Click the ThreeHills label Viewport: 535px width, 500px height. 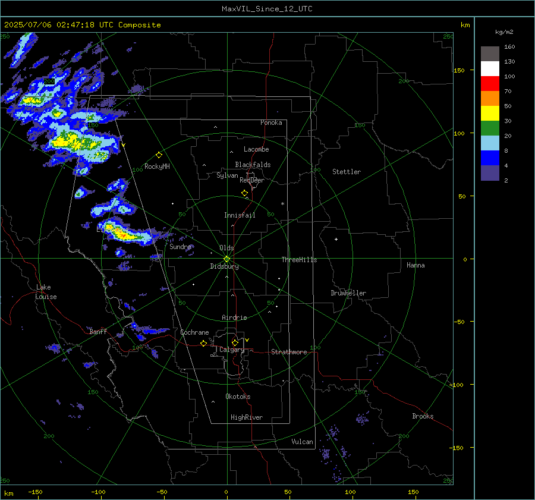click(x=299, y=260)
